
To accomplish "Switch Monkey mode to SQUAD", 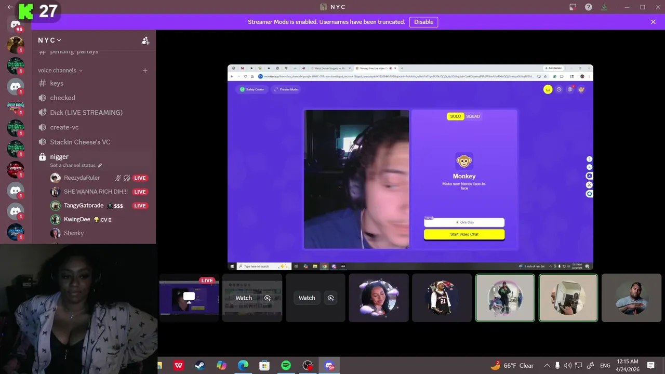I will 473,116.
